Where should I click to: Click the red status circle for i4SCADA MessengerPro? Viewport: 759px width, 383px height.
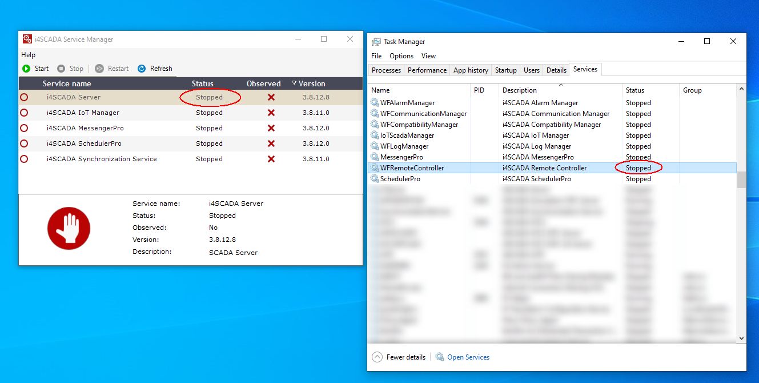pos(24,128)
